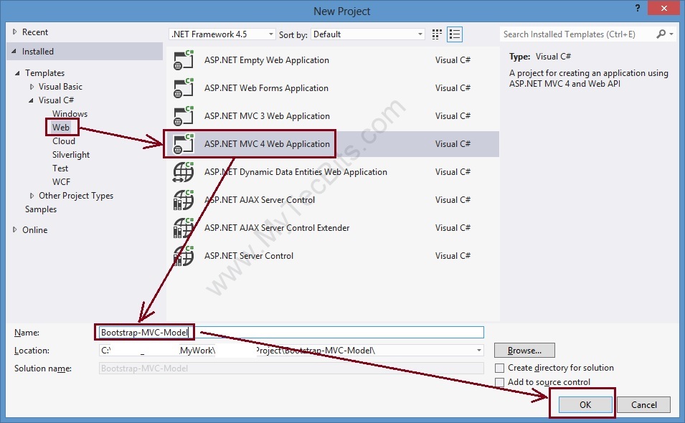Expand Other Project Types node

pos(32,196)
